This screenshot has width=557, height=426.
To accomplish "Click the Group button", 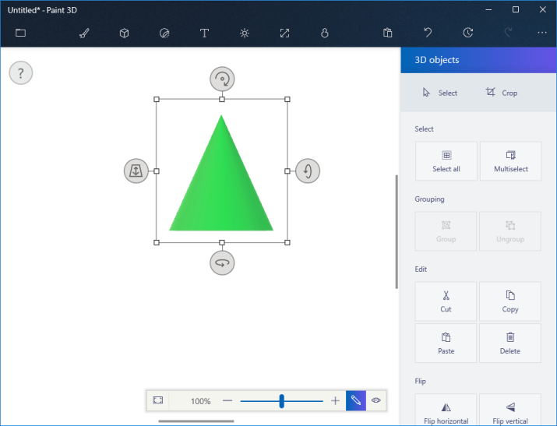I will click(446, 231).
